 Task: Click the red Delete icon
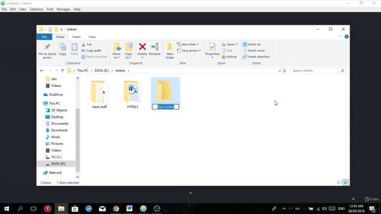[142, 46]
